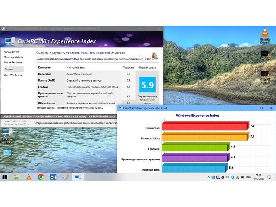Select the red 'Процессор' chart bar
Viewport: 276px width, 207px height.
coord(206,125)
